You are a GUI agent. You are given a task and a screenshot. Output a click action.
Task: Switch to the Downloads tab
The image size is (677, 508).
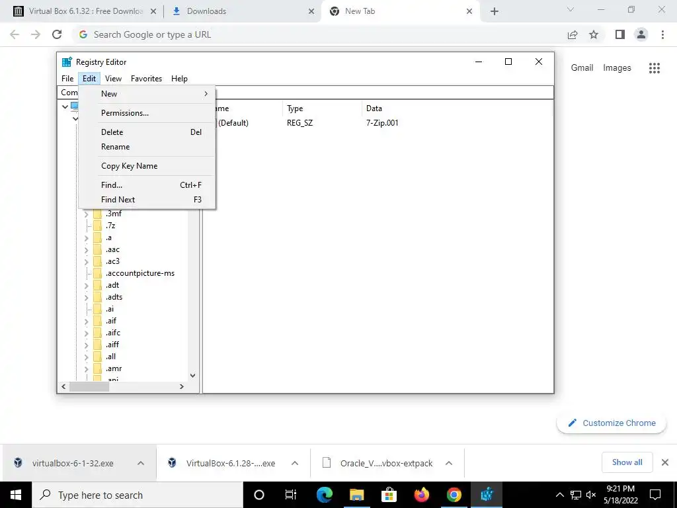pos(242,11)
